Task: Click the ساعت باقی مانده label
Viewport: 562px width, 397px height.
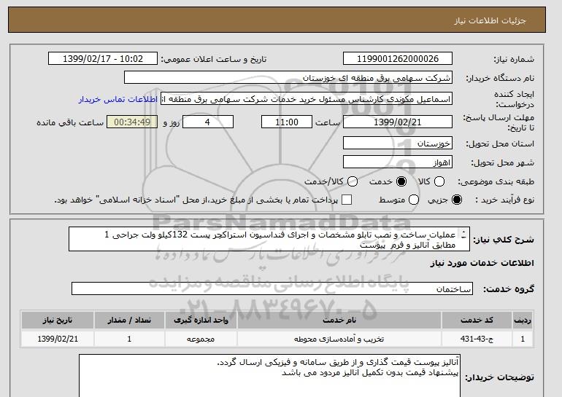Action: pyautogui.click(x=70, y=122)
